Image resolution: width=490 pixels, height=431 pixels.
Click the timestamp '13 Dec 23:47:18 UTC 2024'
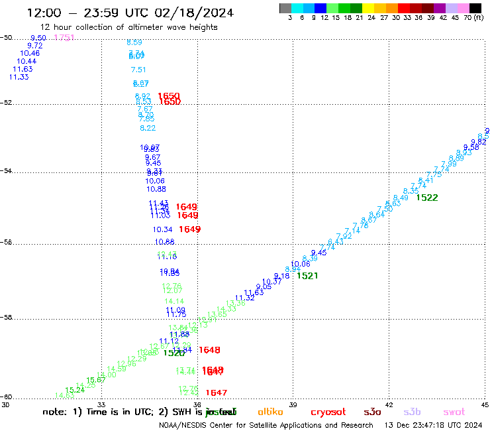coord(434,426)
